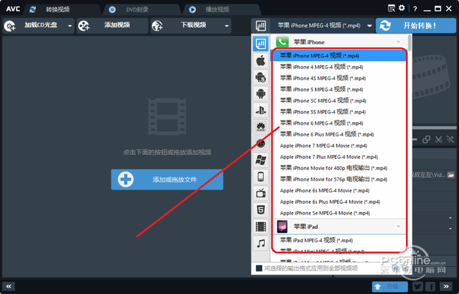Open the PlayStation devices category
Viewport: 459px width, 294px height.
260,110
